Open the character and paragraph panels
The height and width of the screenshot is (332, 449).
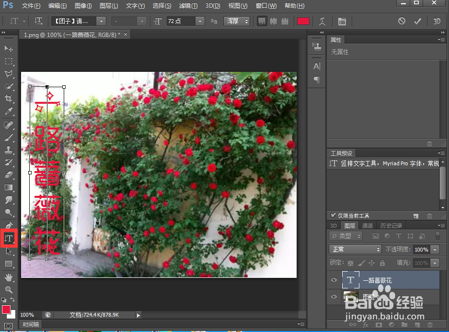[x=342, y=21]
